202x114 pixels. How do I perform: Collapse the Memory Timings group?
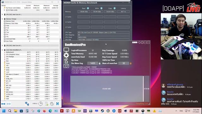pos(2,19)
